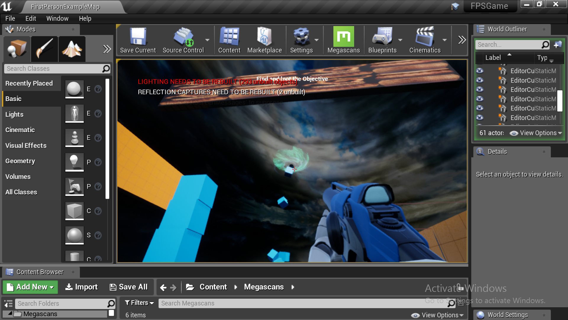
Task: Open the Help menu
Action: [x=85, y=18]
